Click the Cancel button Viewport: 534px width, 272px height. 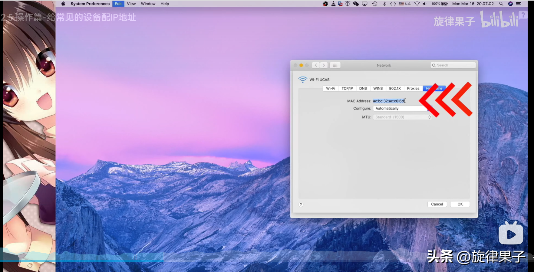(x=437, y=204)
